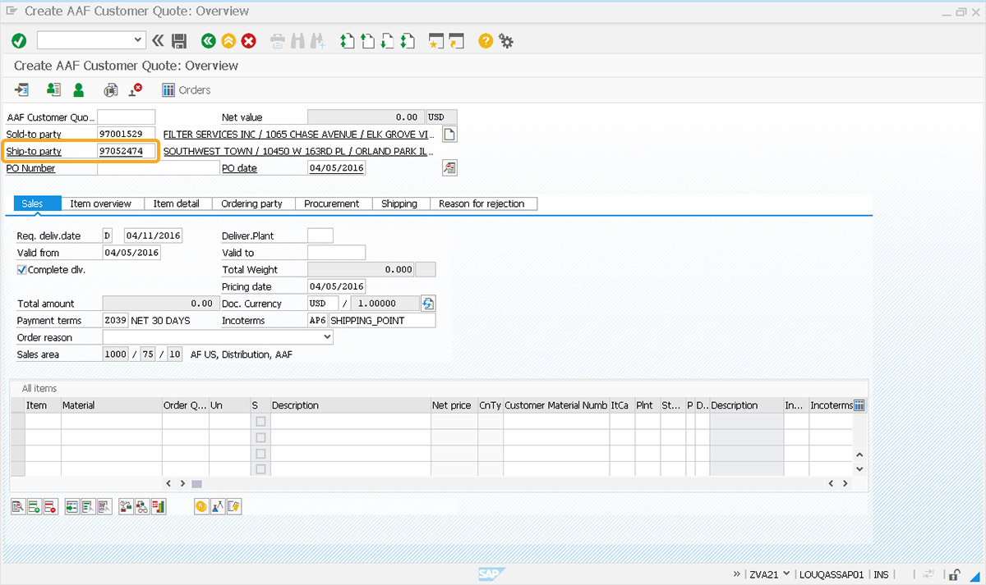Click the create shortcut icon
The height and width of the screenshot is (585, 986).
click(x=456, y=40)
